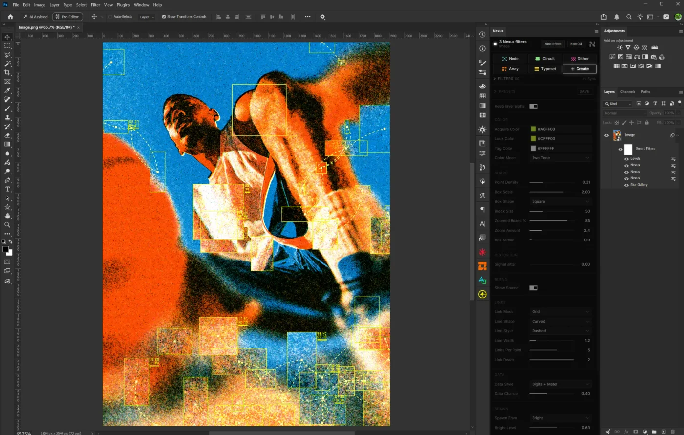Screen dimensions: 684x435
Task: Adjust the Point Density slider
Action: tap(551, 182)
